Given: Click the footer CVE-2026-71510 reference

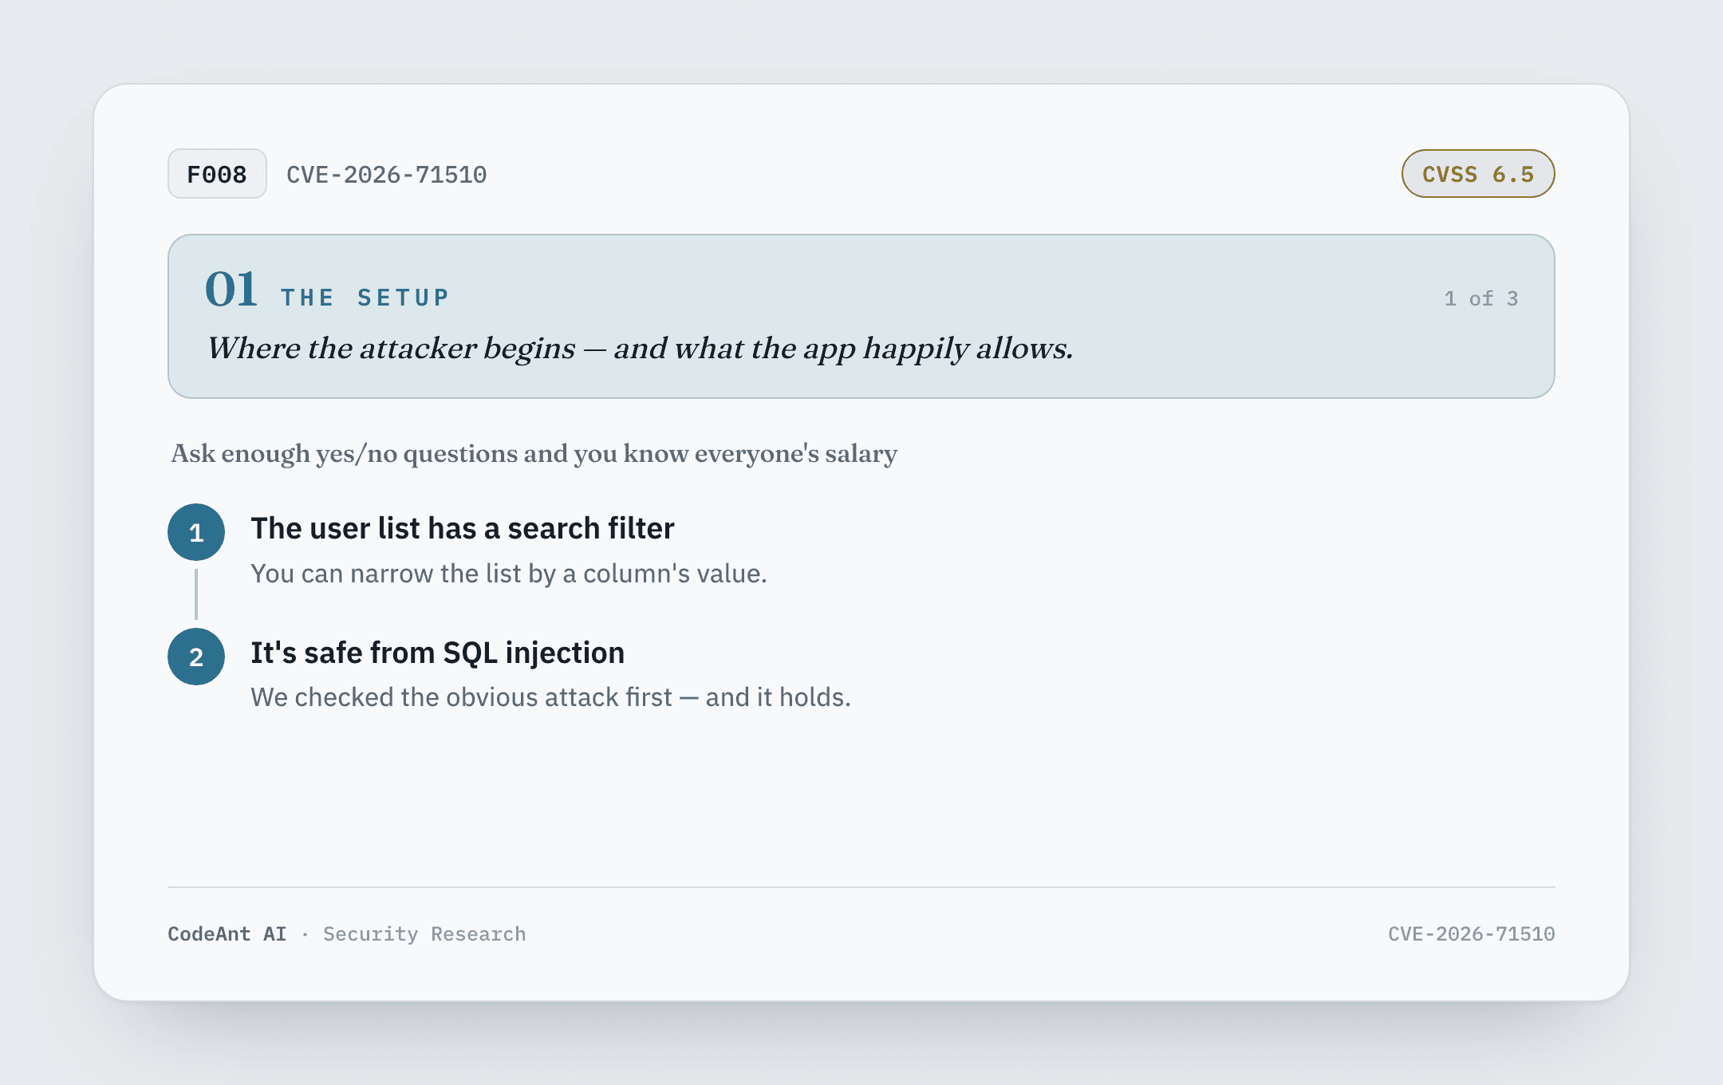Looking at the screenshot, I should (1472, 934).
